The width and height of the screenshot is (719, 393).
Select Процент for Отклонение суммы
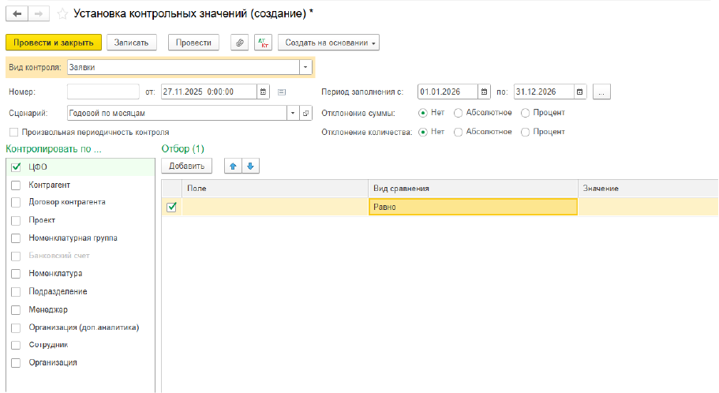tap(526, 113)
